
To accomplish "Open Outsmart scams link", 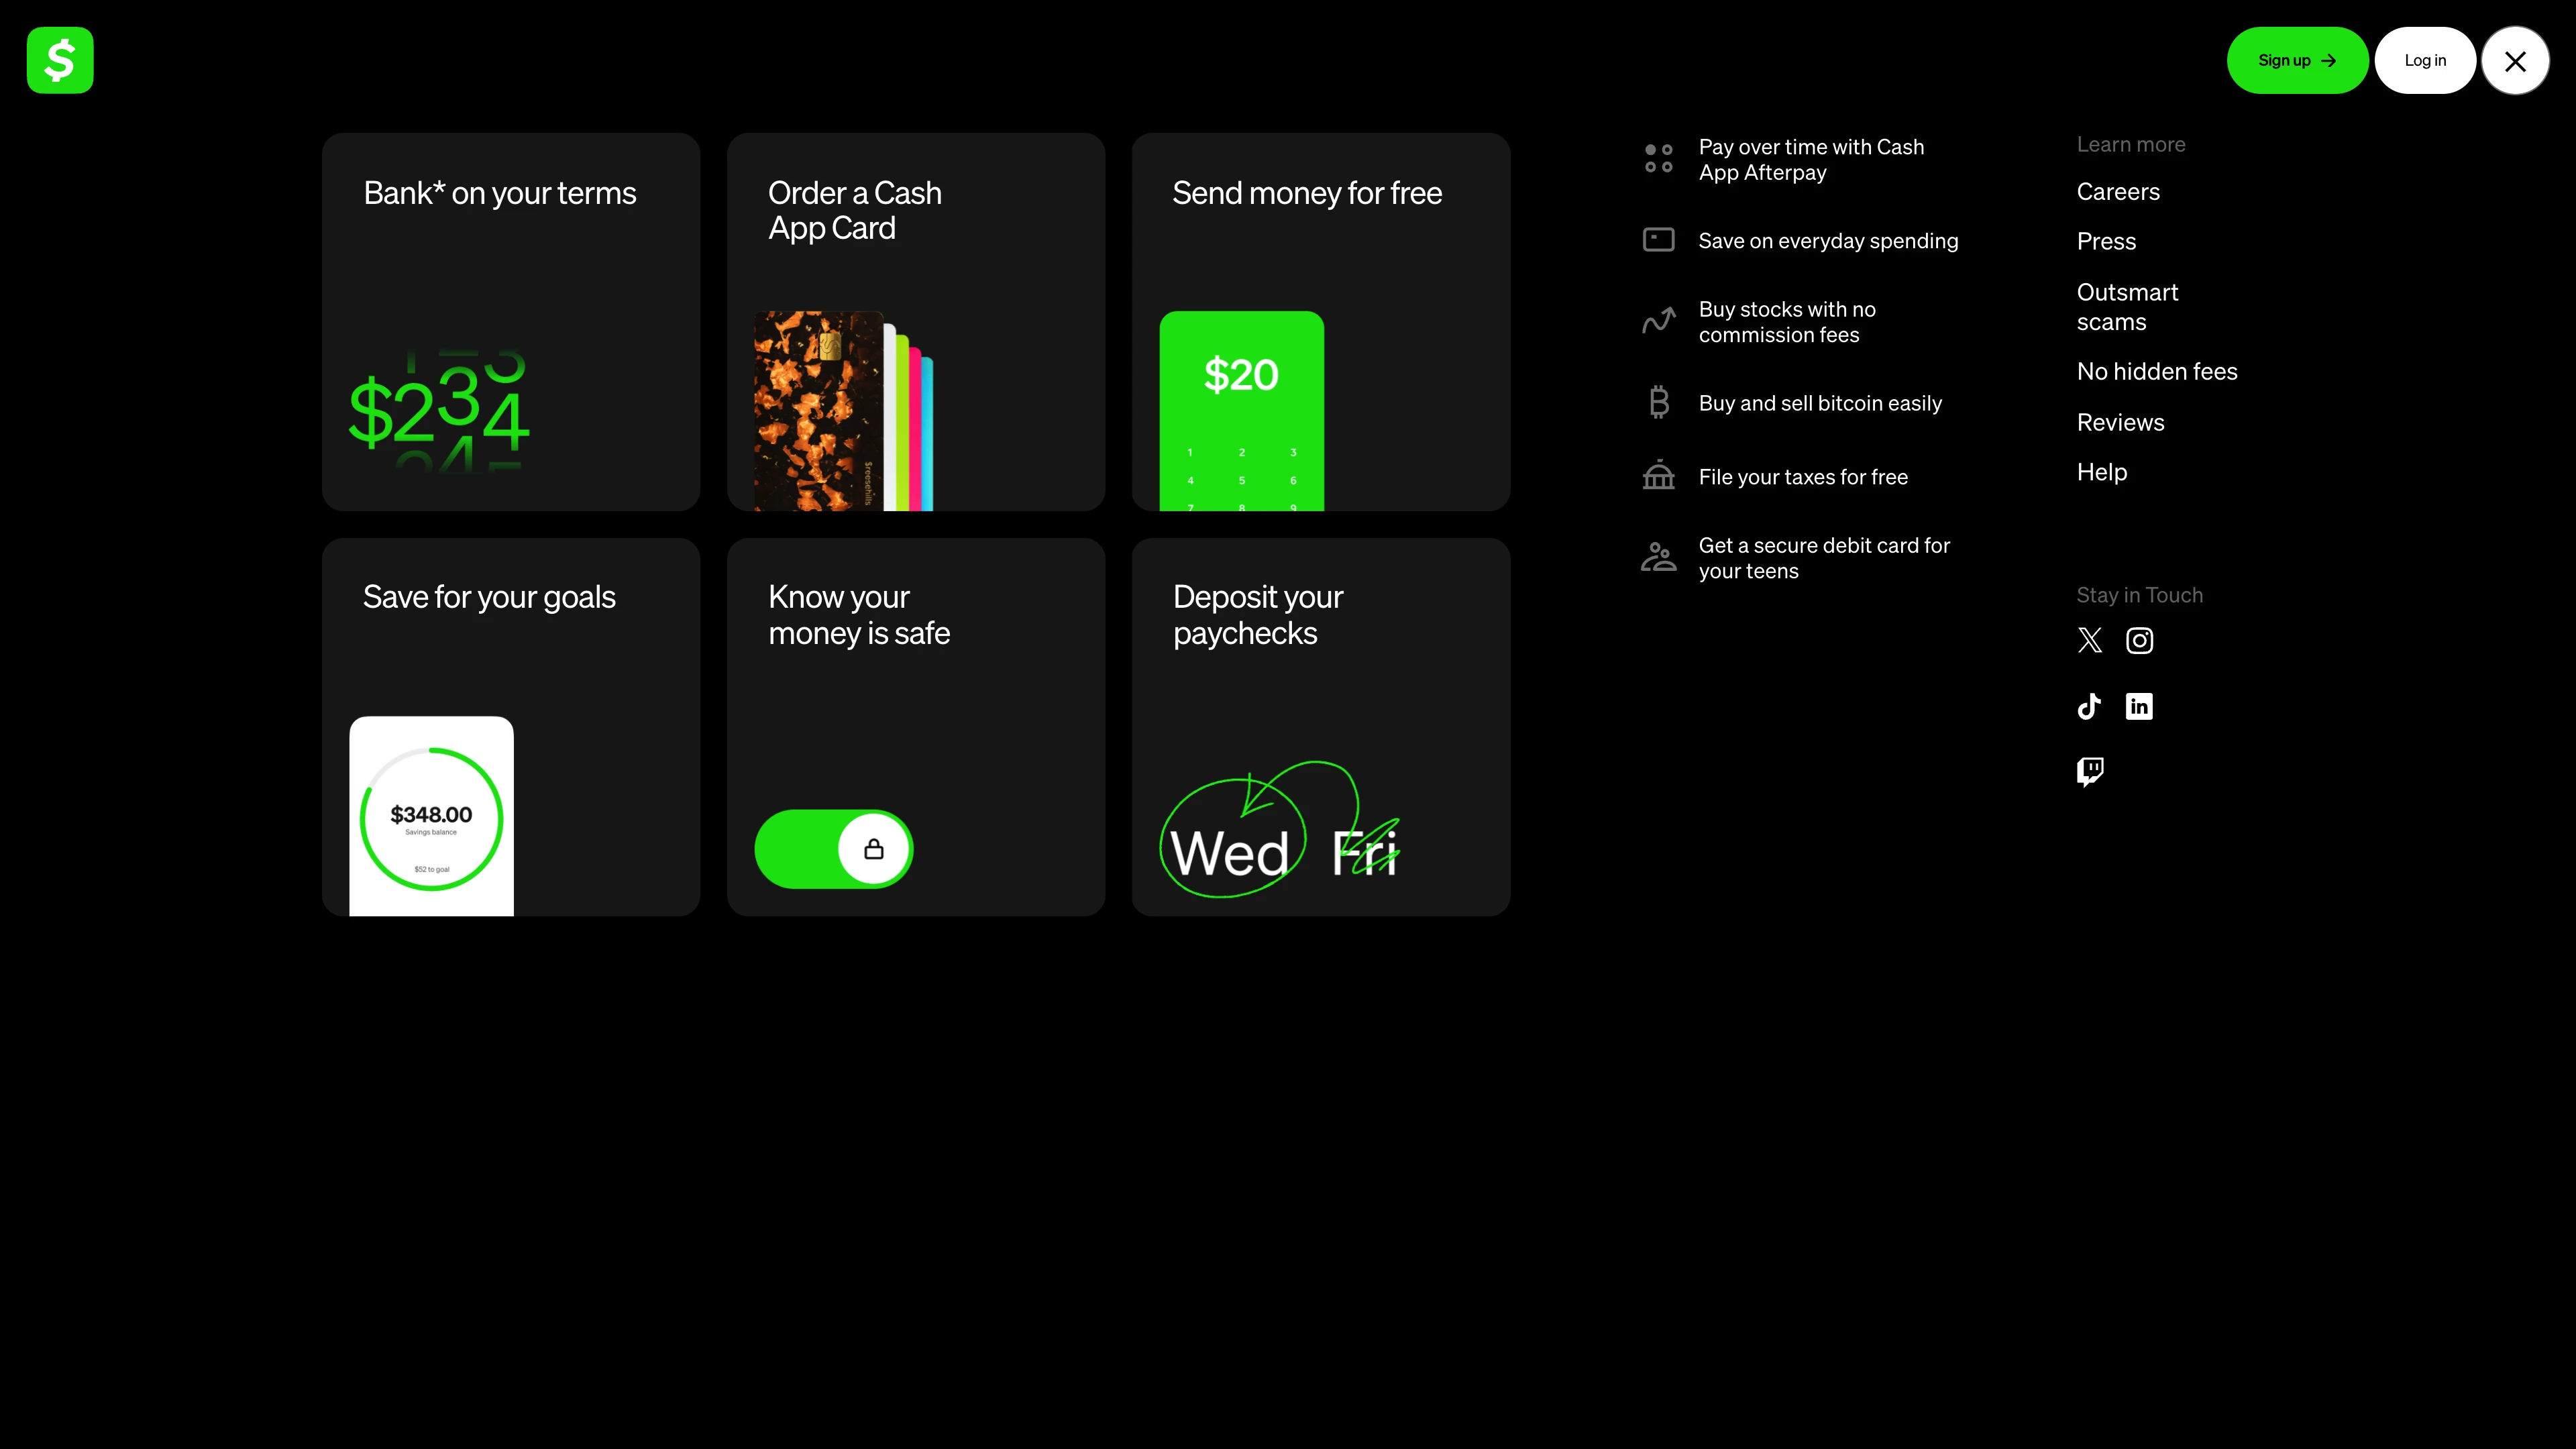I will pos(2127,307).
